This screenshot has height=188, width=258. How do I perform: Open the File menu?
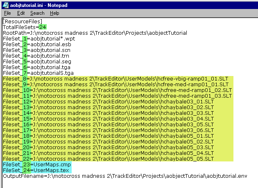pyautogui.click(x=7, y=13)
